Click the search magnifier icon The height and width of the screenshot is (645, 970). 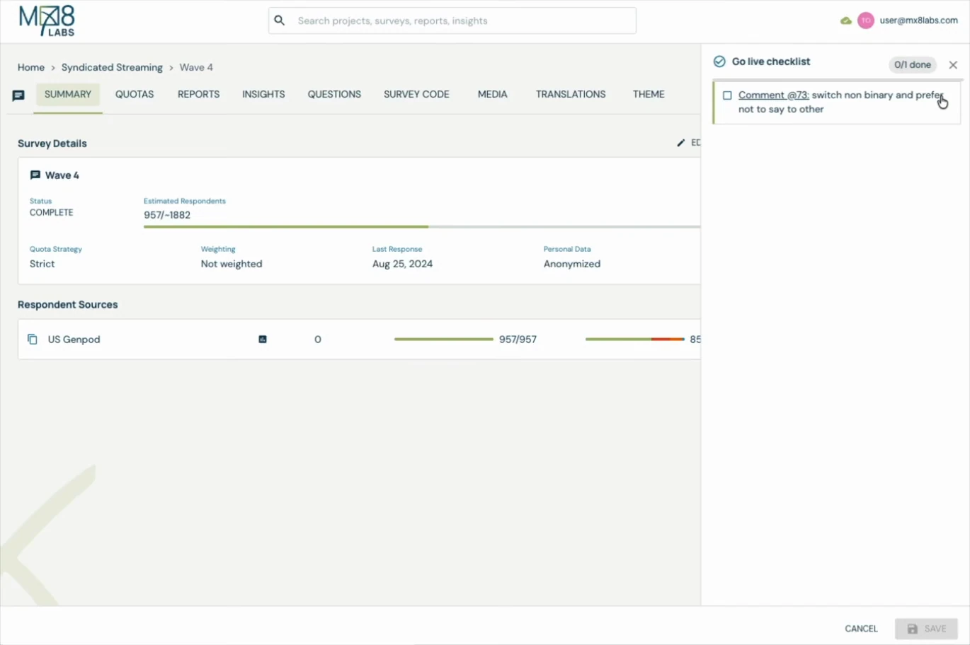tap(280, 21)
